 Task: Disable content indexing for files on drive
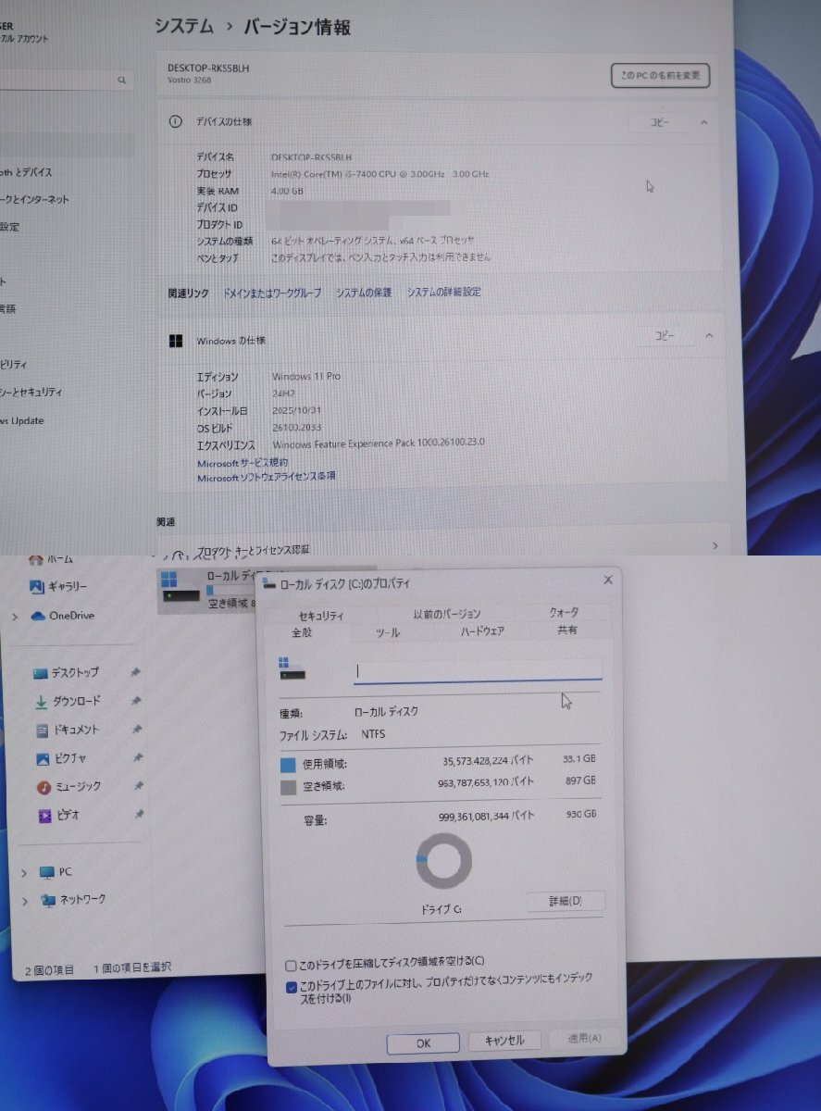click(291, 985)
